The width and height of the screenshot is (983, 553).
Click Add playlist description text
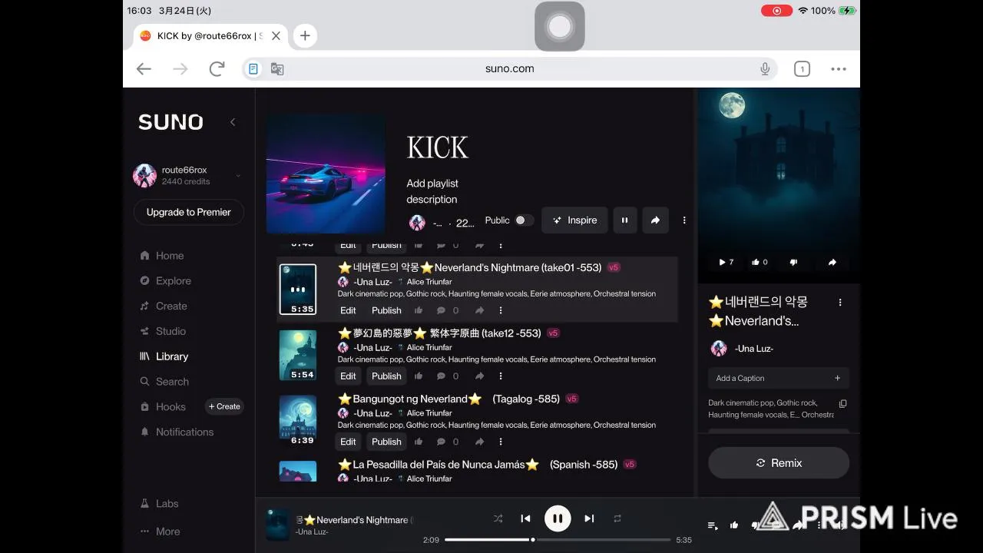point(432,191)
